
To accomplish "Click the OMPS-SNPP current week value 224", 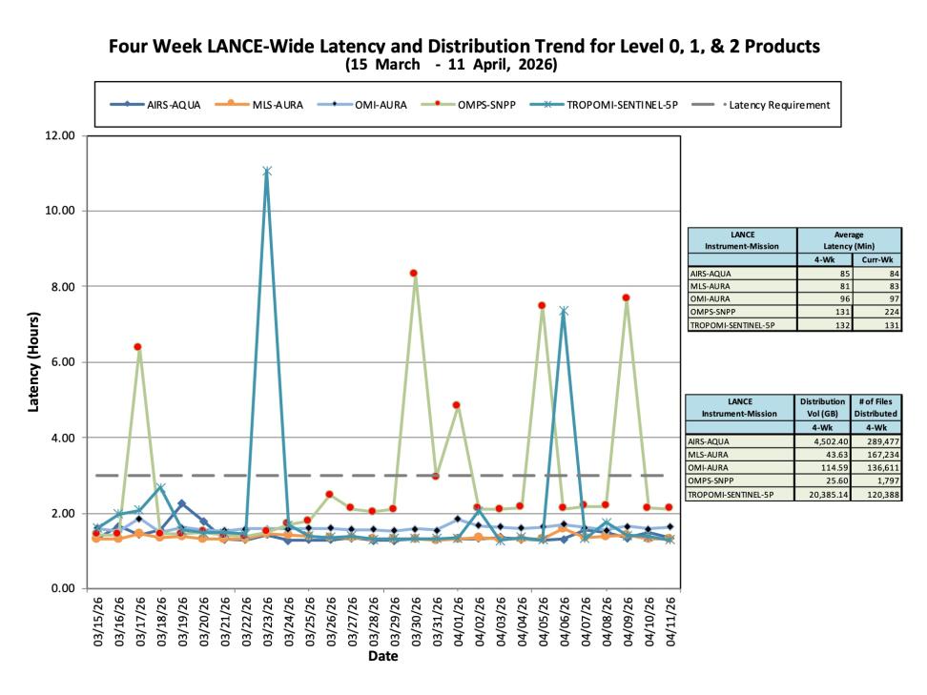I will click(x=891, y=312).
